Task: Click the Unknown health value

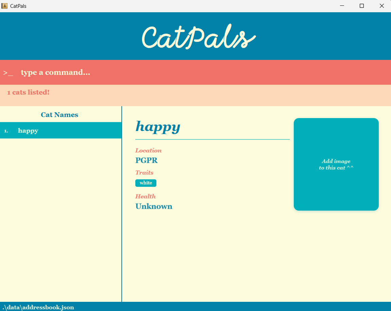Action: [x=154, y=206]
